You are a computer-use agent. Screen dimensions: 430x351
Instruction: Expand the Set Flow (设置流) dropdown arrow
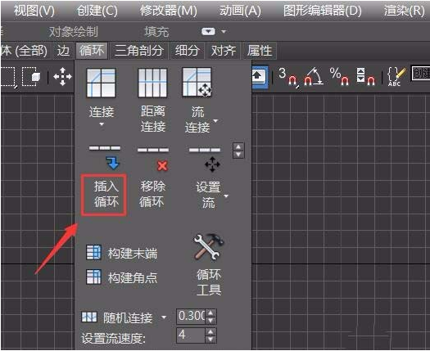(x=226, y=196)
